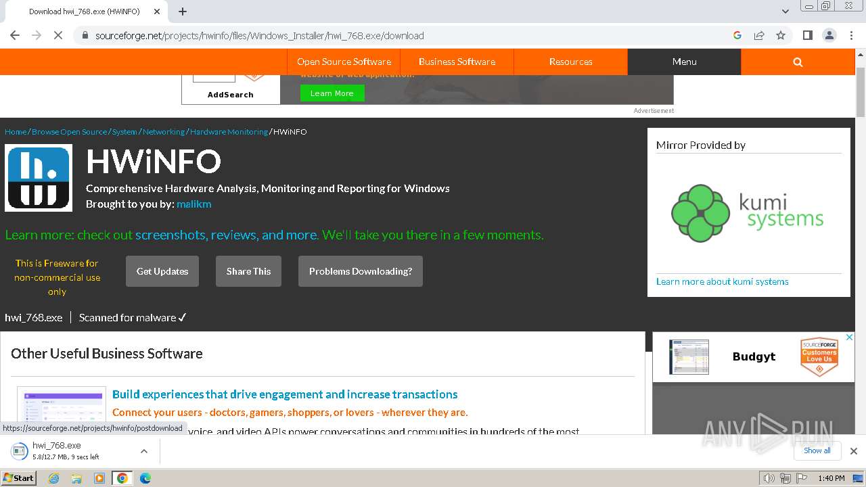Click Show all downloads button
This screenshot has height=487, width=866.
(817, 450)
